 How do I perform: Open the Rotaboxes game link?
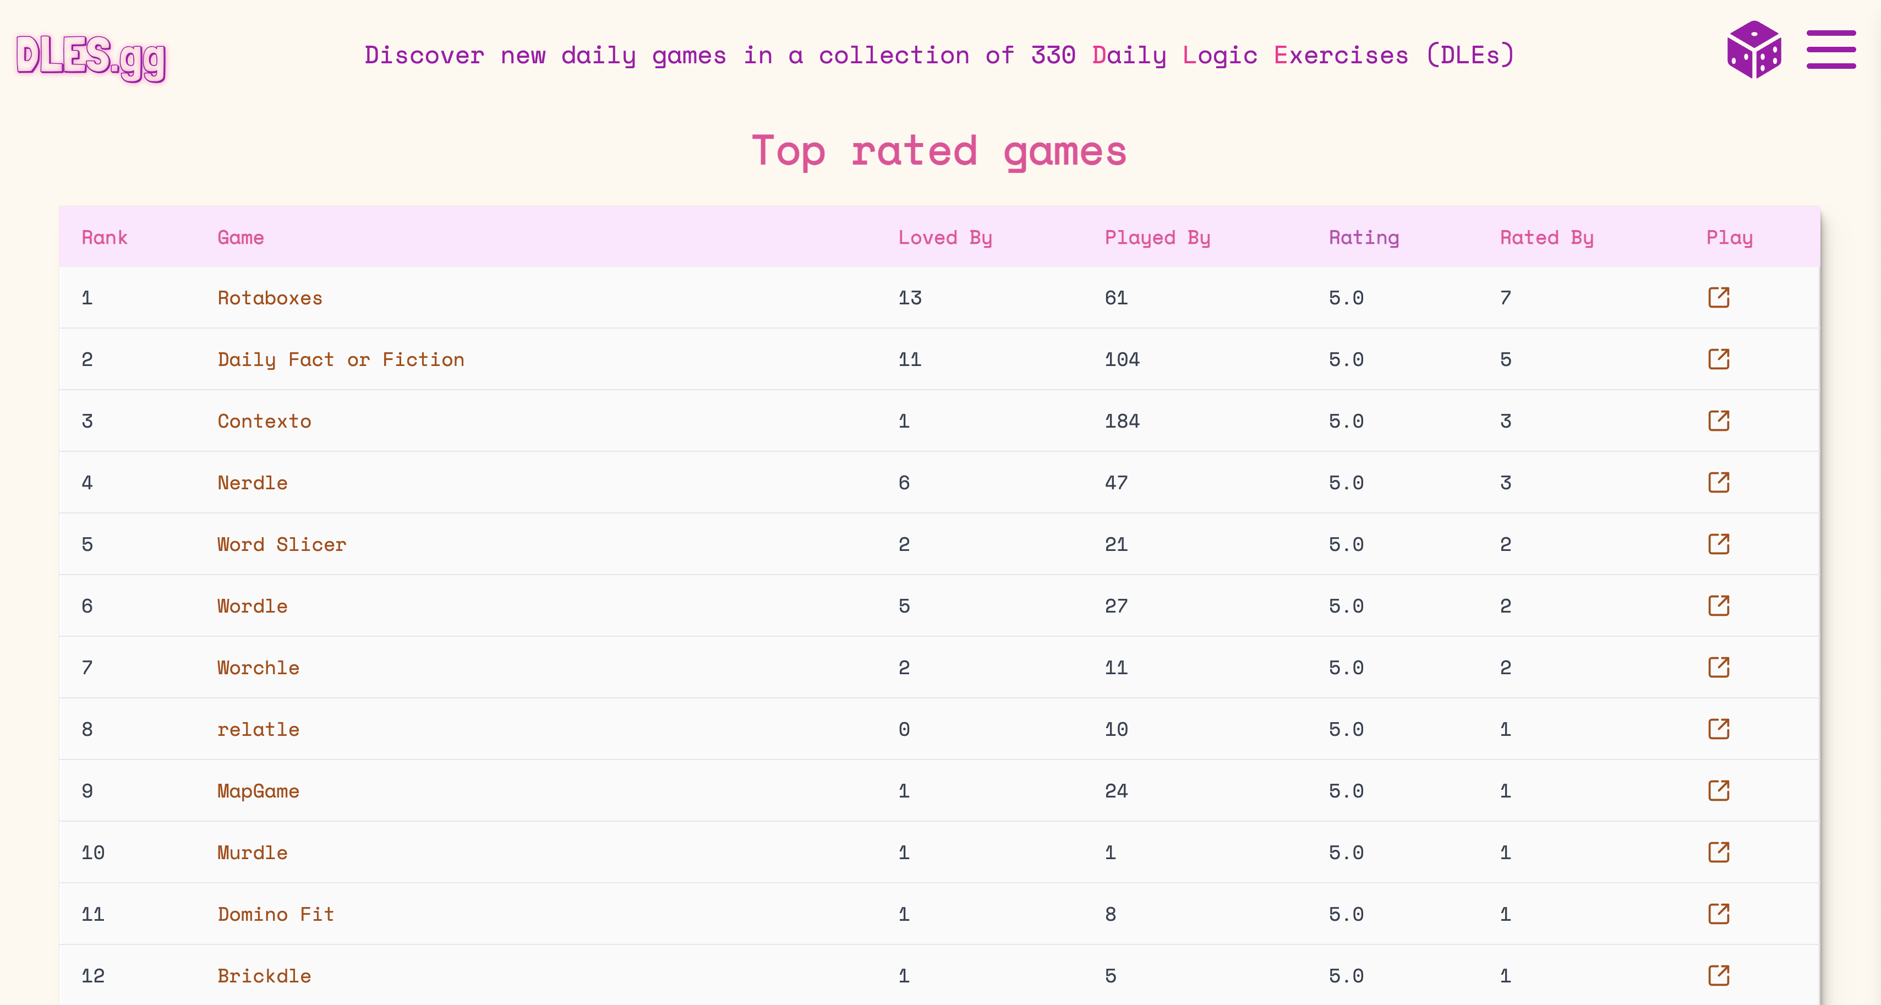click(x=270, y=298)
